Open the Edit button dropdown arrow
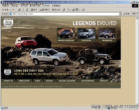Image resolution: width=139 pixels, height=110 pixels. coord(80,10)
